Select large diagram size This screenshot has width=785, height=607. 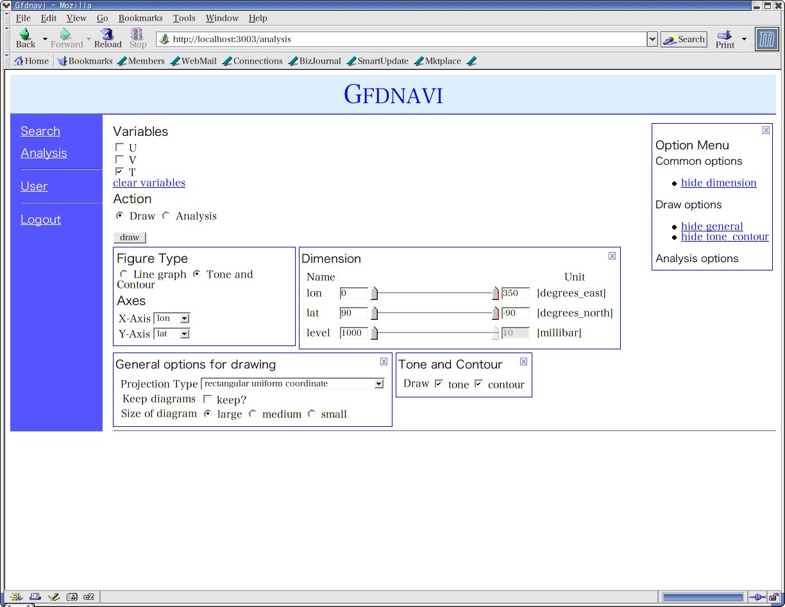click(208, 413)
